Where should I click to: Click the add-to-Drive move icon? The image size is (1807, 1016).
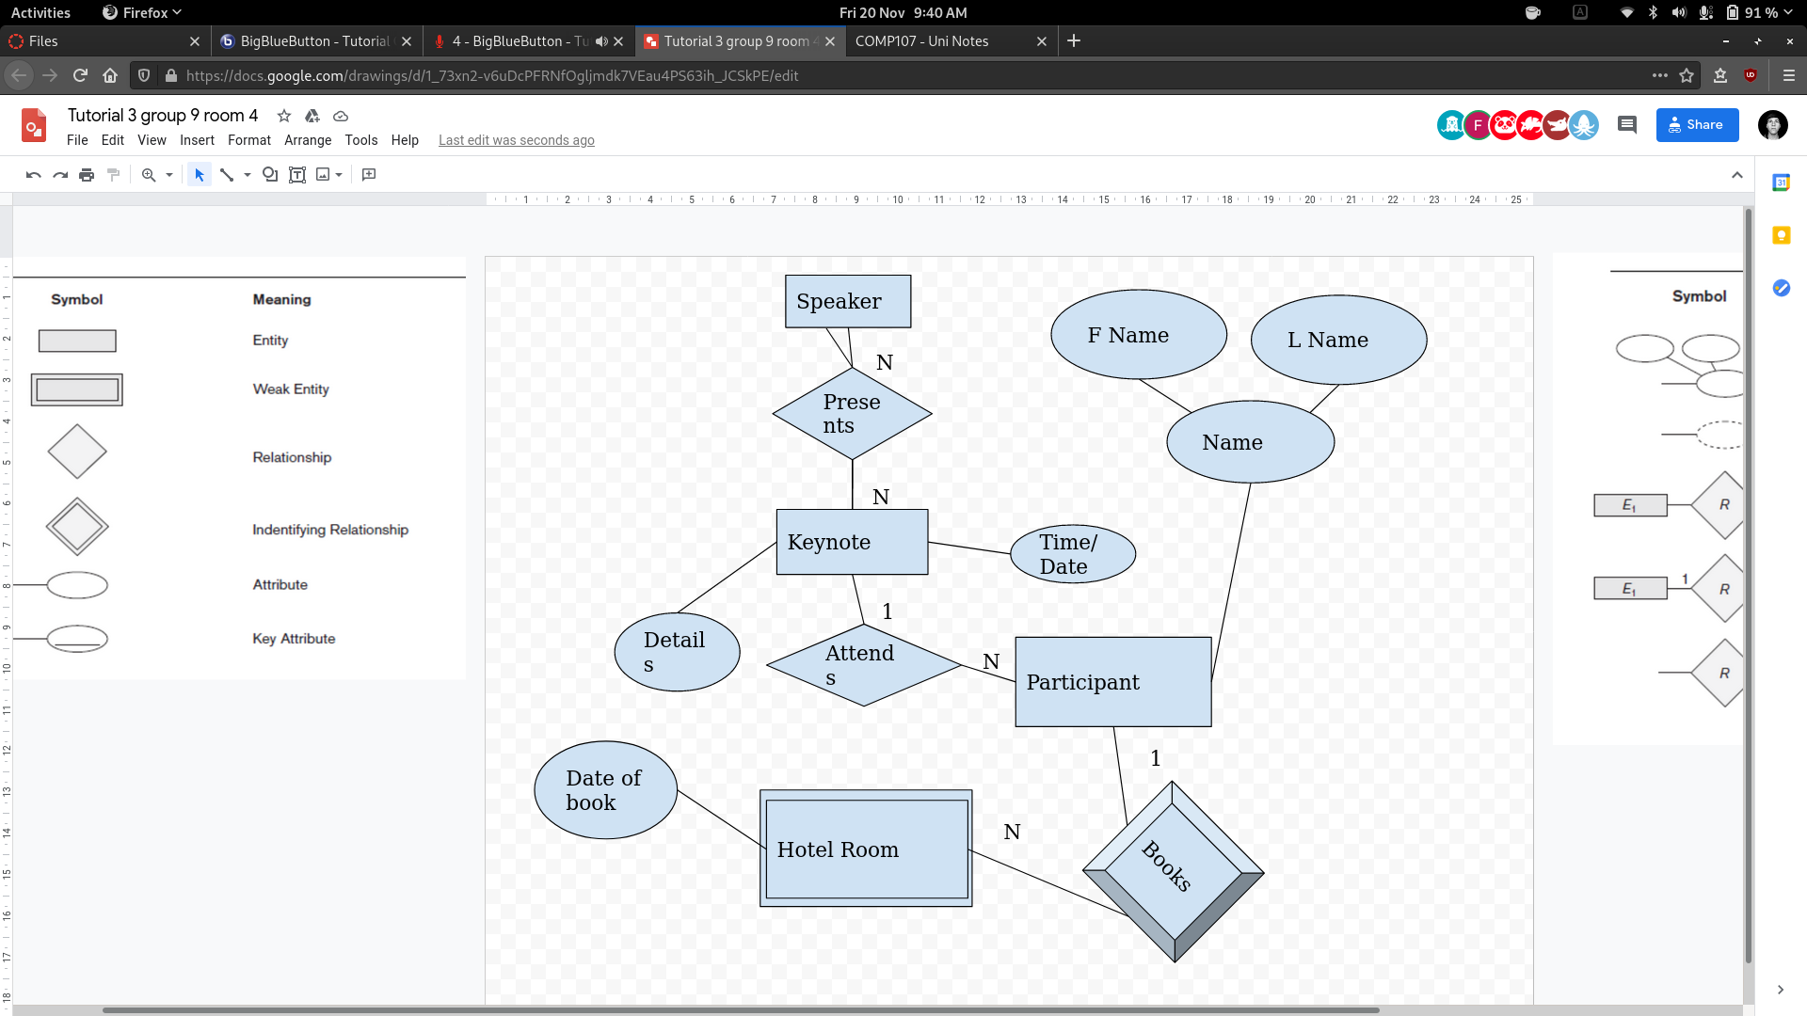312,116
